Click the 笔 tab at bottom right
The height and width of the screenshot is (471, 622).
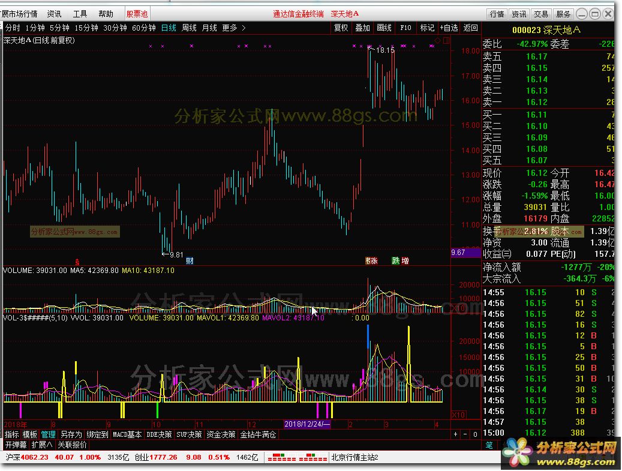coord(489,445)
